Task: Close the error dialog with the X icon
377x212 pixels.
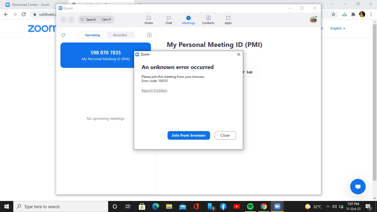Action: (x=239, y=54)
